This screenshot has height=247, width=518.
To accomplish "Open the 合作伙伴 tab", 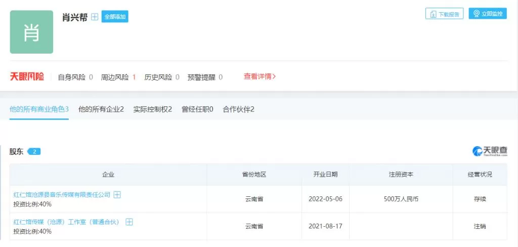I will coord(239,109).
